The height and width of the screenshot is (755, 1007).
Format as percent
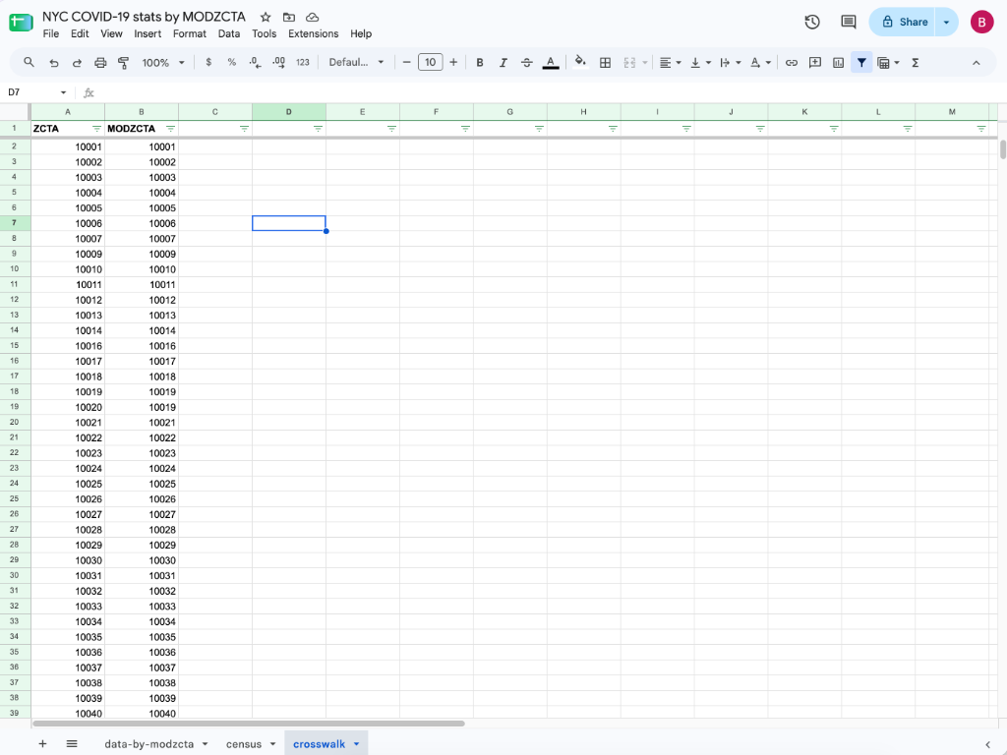232,62
